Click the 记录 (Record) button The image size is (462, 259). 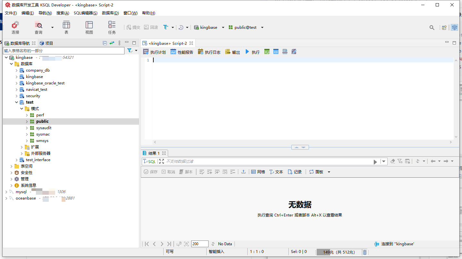coord(295,172)
